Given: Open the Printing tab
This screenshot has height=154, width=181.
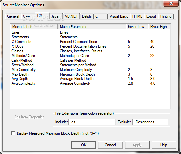Looking at the screenshot, I should (x=166, y=16).
